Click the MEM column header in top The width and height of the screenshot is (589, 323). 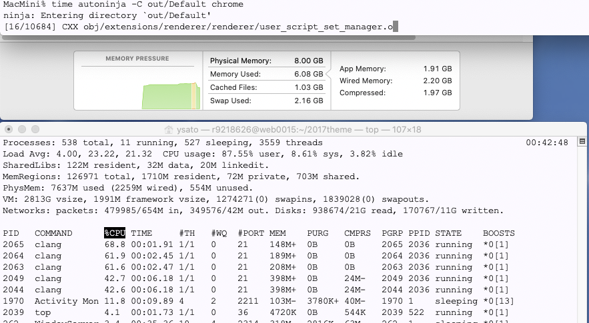click(x=277, y=233)
